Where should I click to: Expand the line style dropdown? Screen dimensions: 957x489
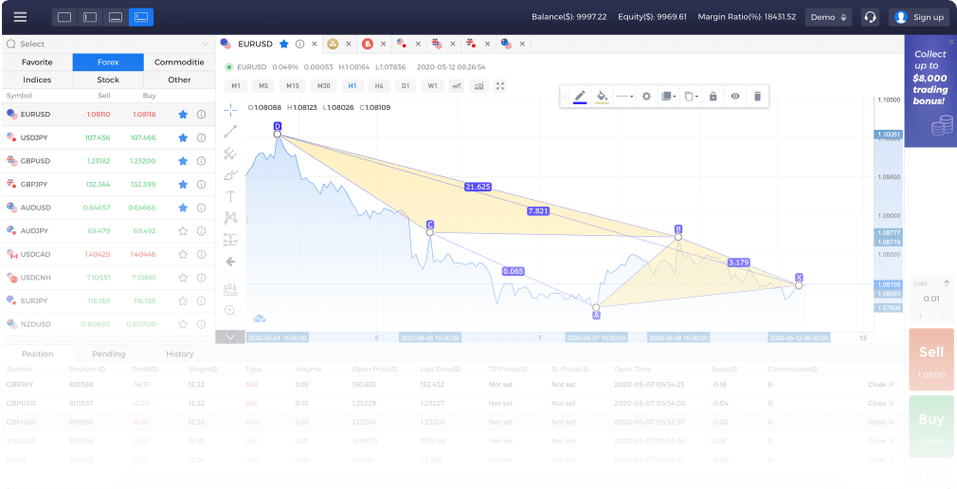[x=624, y=96]
